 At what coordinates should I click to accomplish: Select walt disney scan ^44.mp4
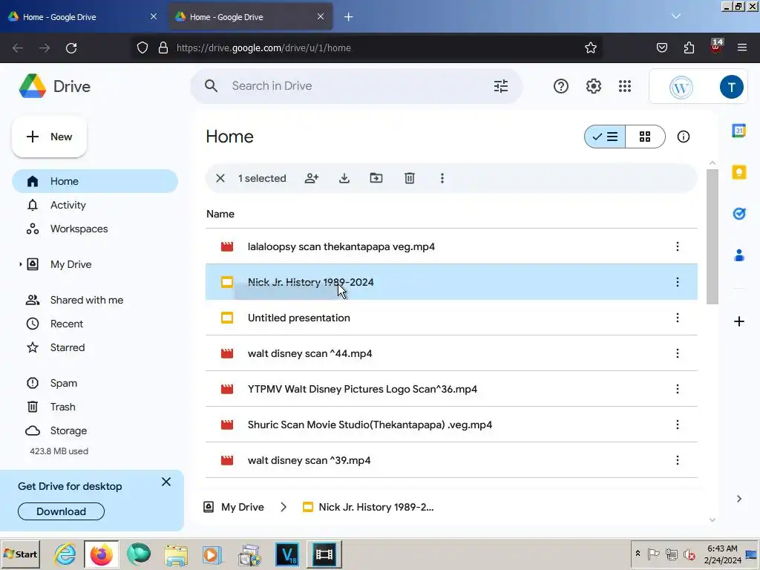point(451,353)
